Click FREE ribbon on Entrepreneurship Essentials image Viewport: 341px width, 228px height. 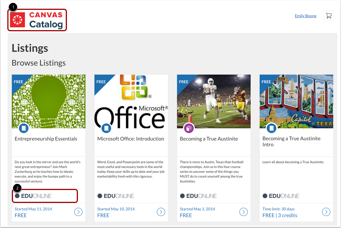(x=19, y=82)
